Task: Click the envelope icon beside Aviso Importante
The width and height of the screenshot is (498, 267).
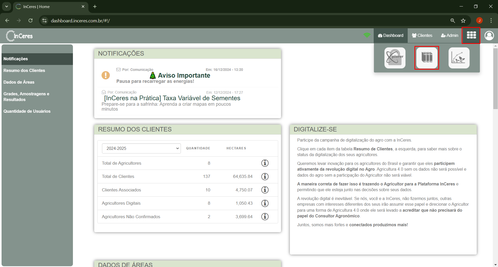Action: 118,70
